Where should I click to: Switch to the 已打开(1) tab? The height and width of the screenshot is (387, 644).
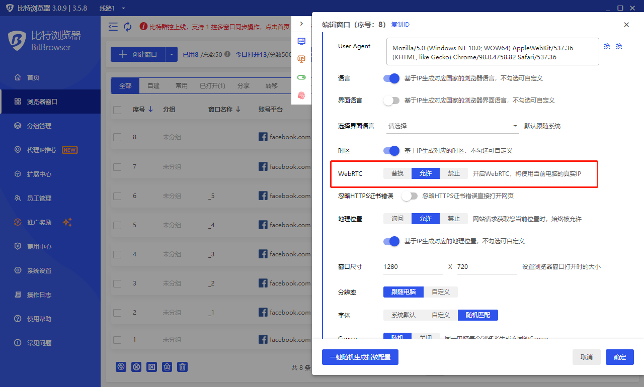click(212, 86)
